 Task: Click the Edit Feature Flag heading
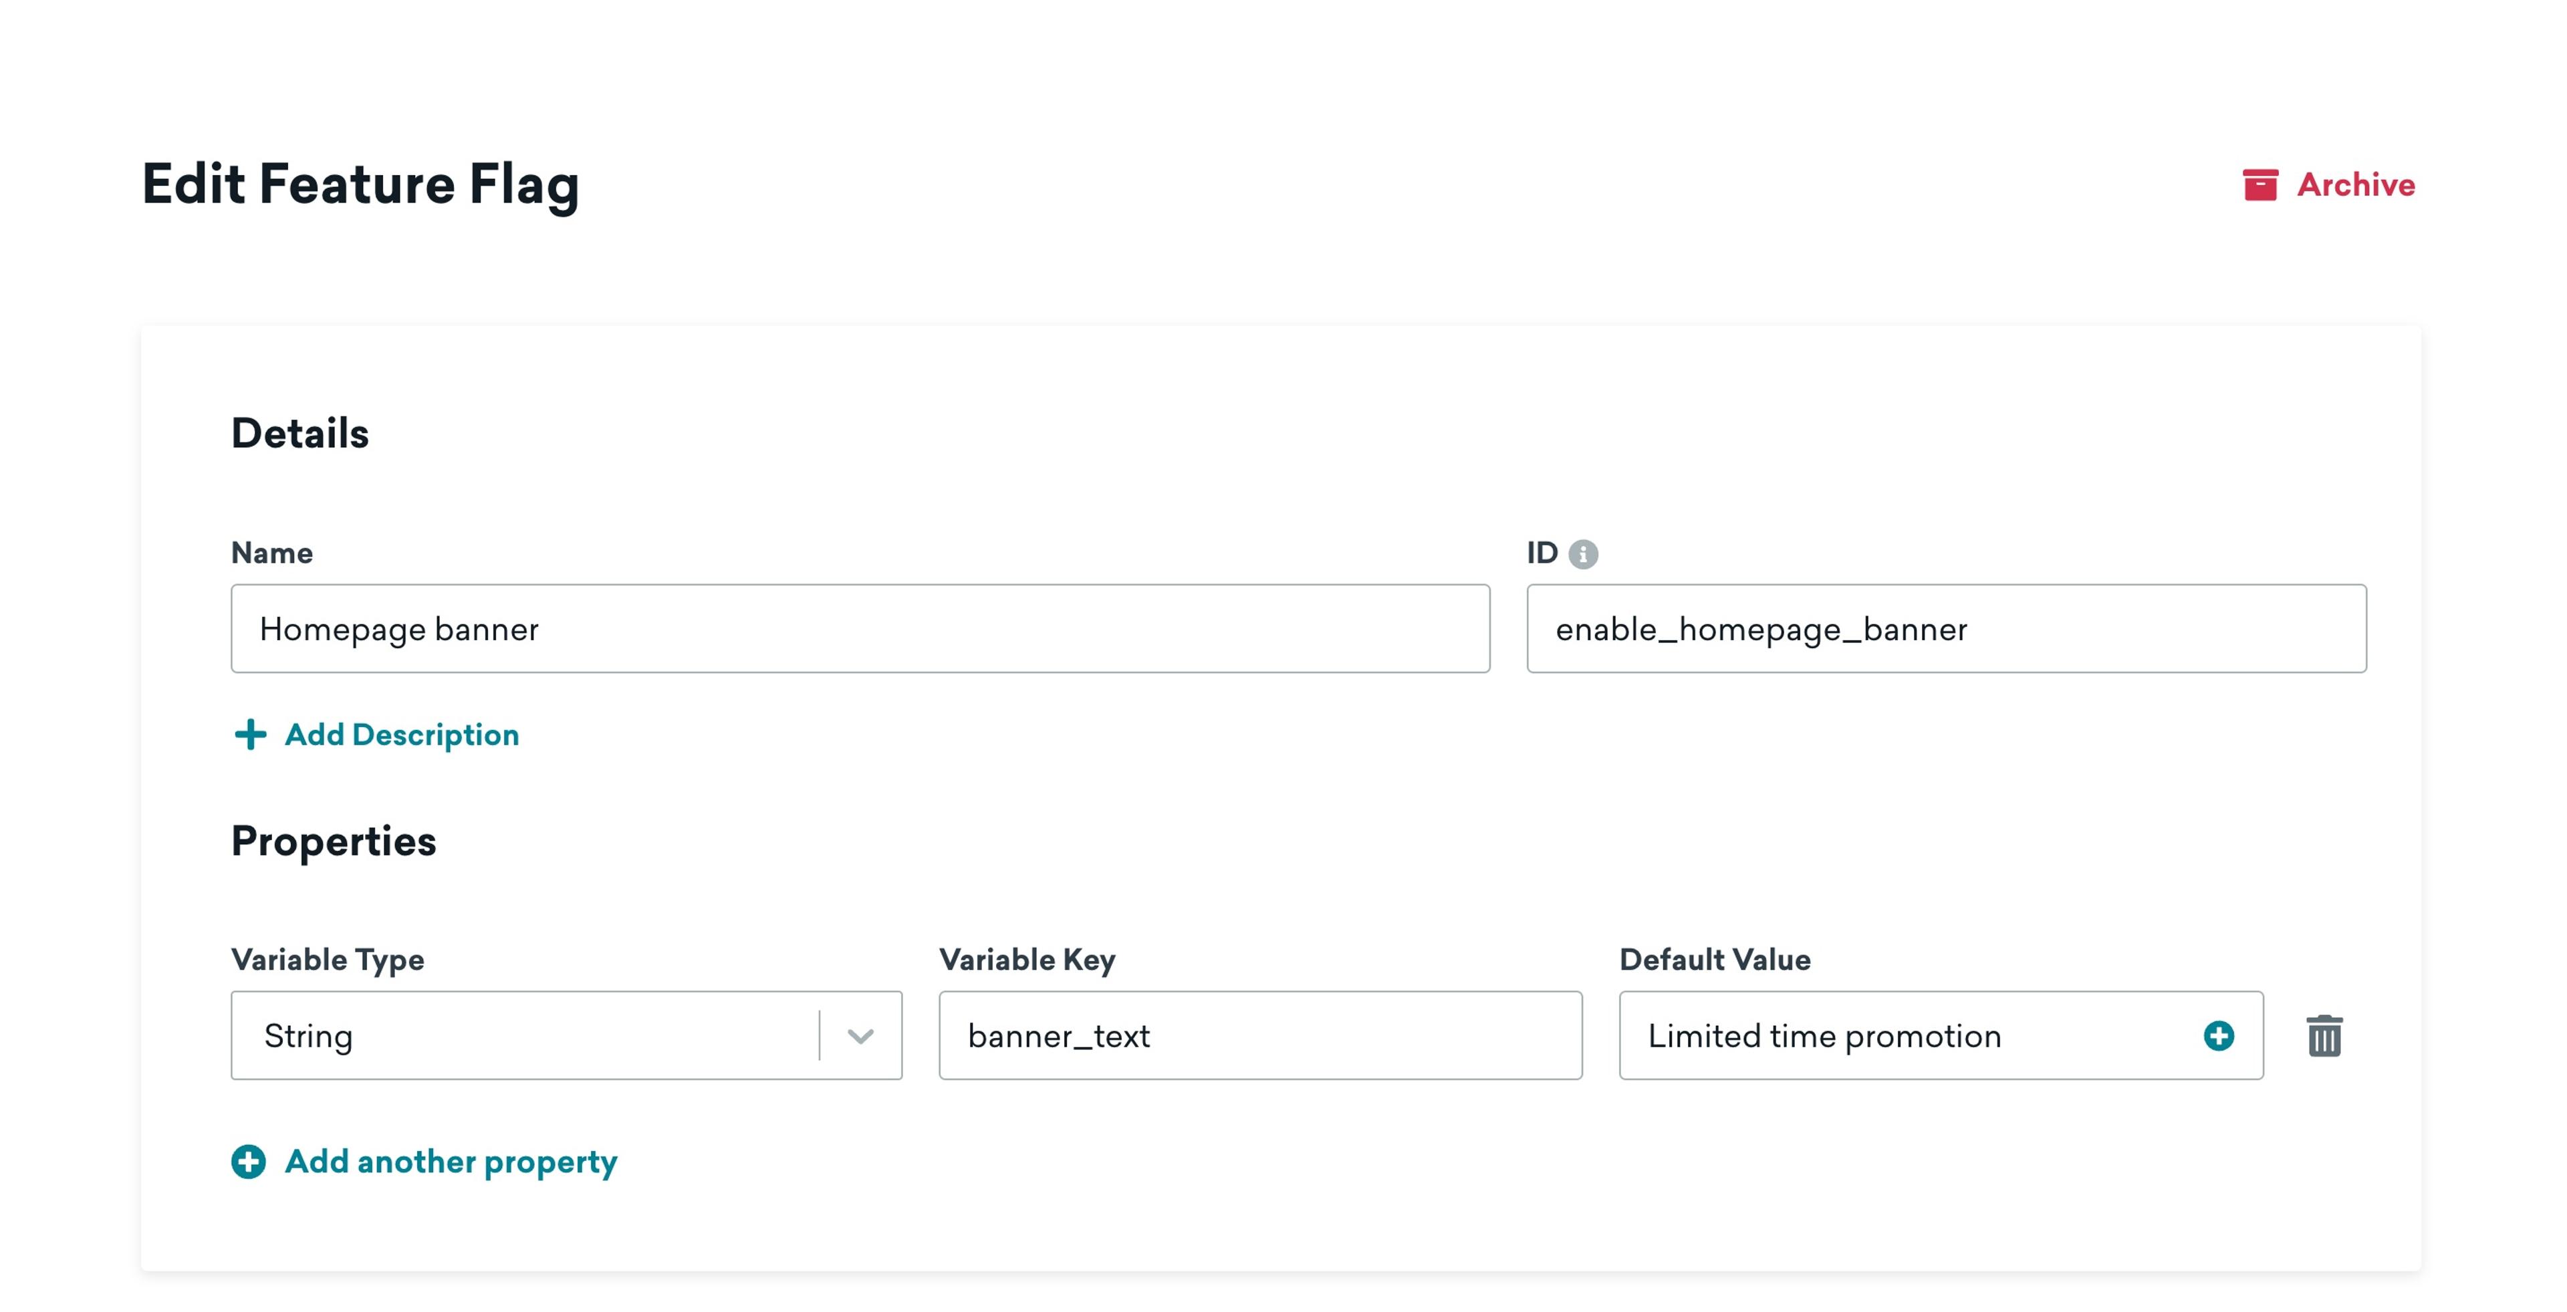[360, 185]
